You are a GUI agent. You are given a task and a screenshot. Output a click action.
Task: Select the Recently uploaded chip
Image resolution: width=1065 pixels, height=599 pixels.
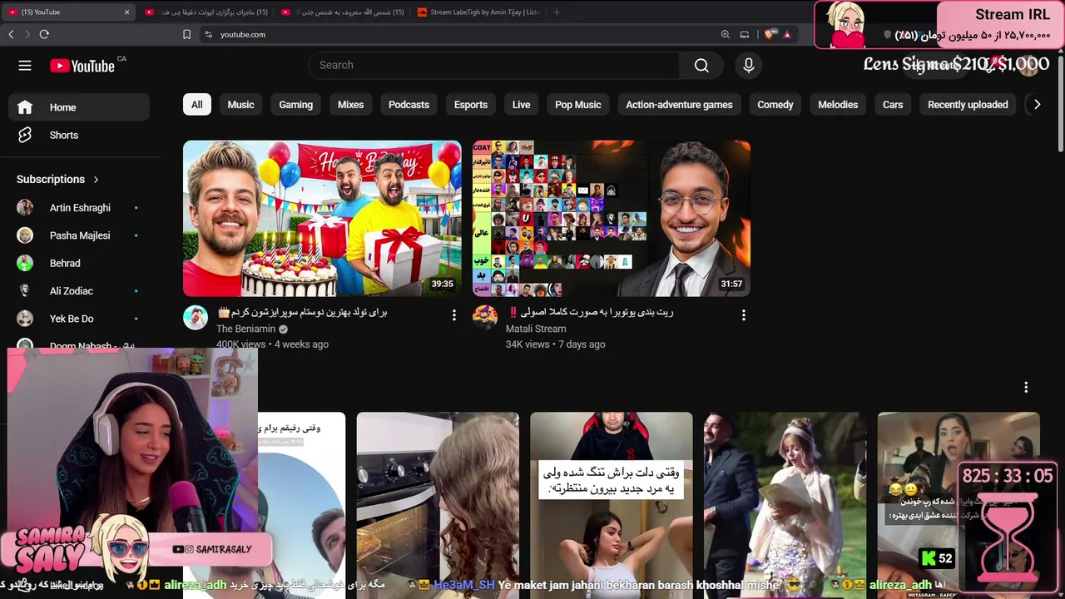968,105
